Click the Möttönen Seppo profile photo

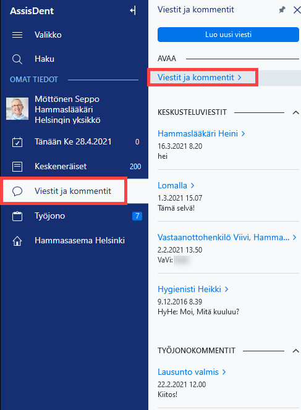(17, 109)
